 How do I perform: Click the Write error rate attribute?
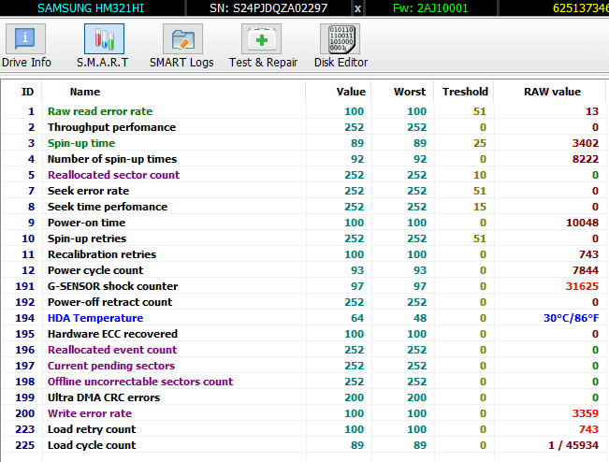coord(90,413)
